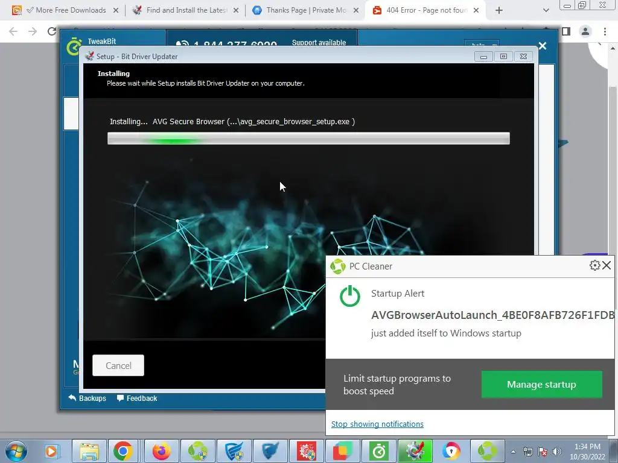The height and width of the screenshot is (463, 618).
Task: Open Action Center flag tray icon
Action: [x=543, y=452]
